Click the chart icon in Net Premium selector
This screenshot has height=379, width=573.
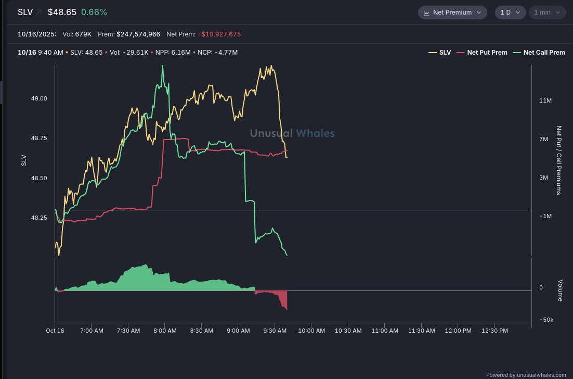pyautogui.click(x=426, y=12)
